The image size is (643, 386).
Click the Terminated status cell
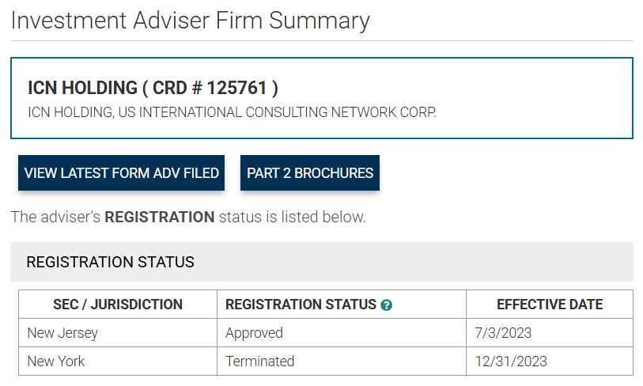point(259,361)
